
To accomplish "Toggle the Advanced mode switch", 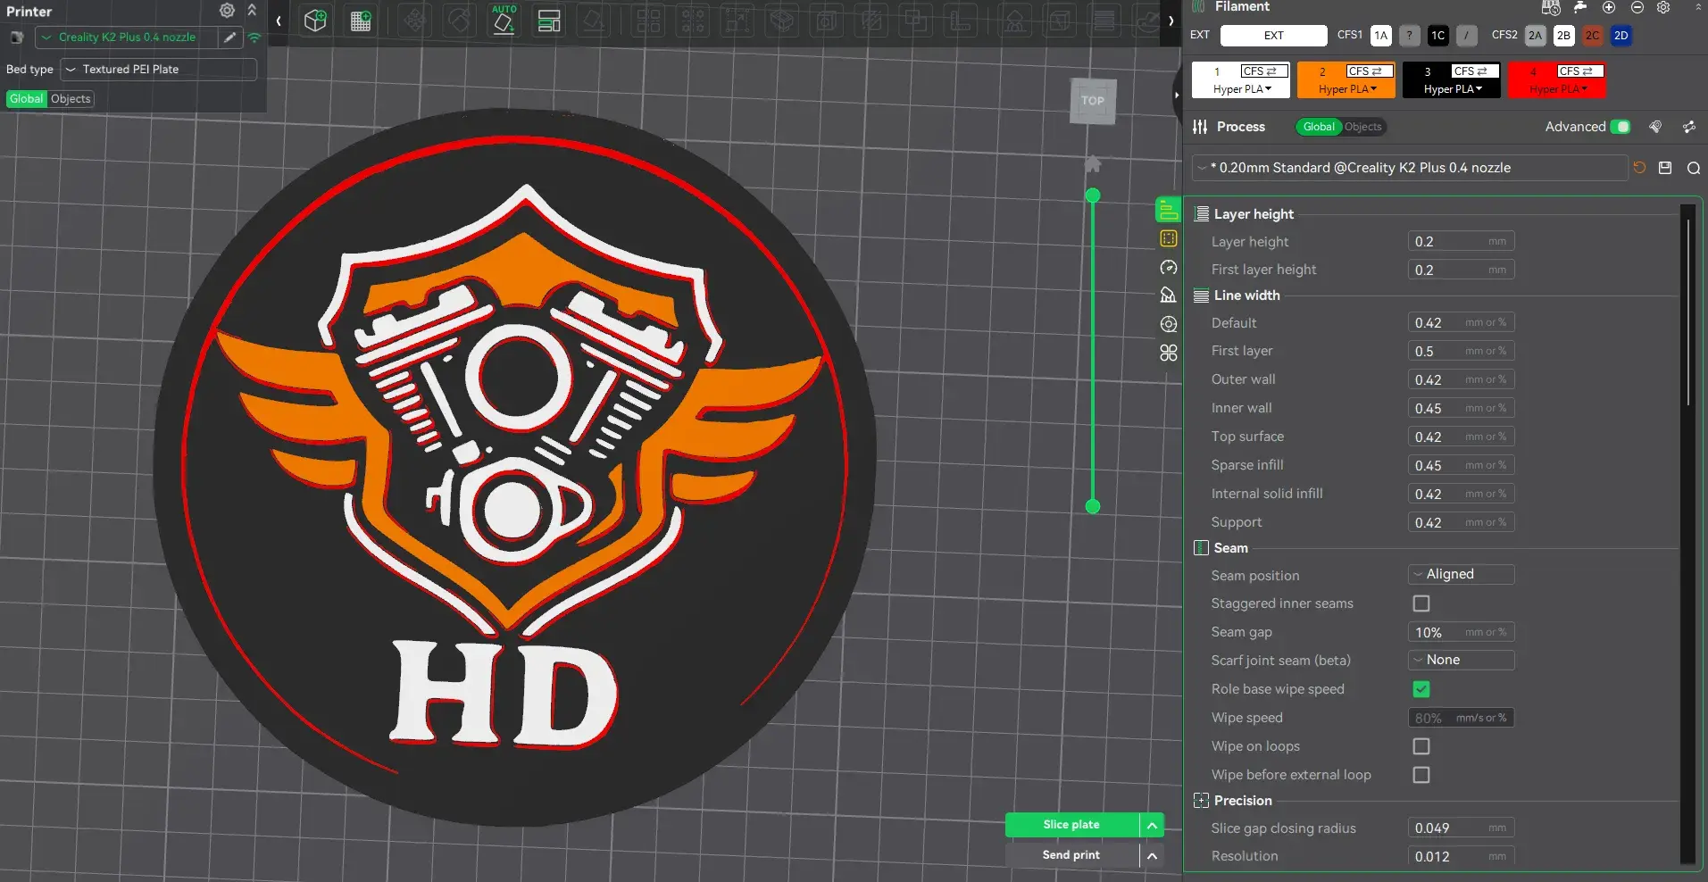I will pyautogui.click(x=1621, y=127).
